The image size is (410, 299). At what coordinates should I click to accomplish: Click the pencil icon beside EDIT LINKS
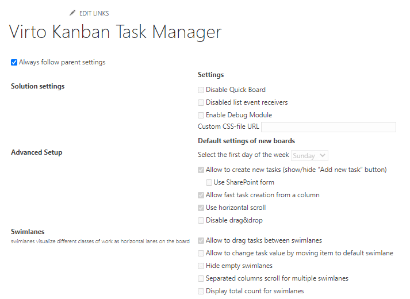pyautogui.click(x=72, y=13)
